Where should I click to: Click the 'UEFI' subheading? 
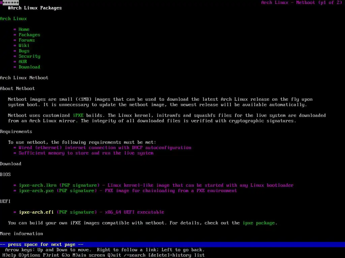click(x=5, y=202)
